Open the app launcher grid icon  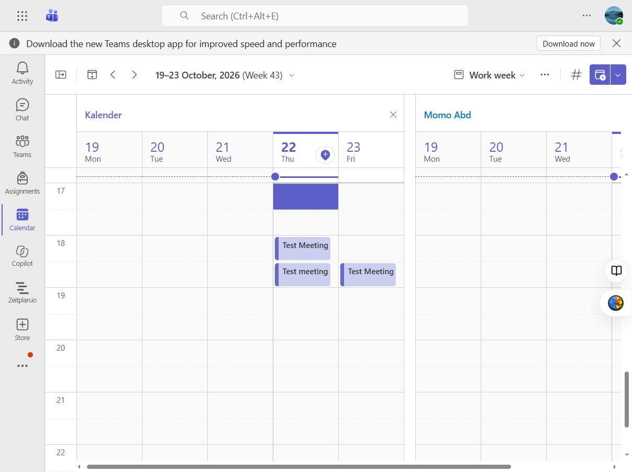[22, 16]
